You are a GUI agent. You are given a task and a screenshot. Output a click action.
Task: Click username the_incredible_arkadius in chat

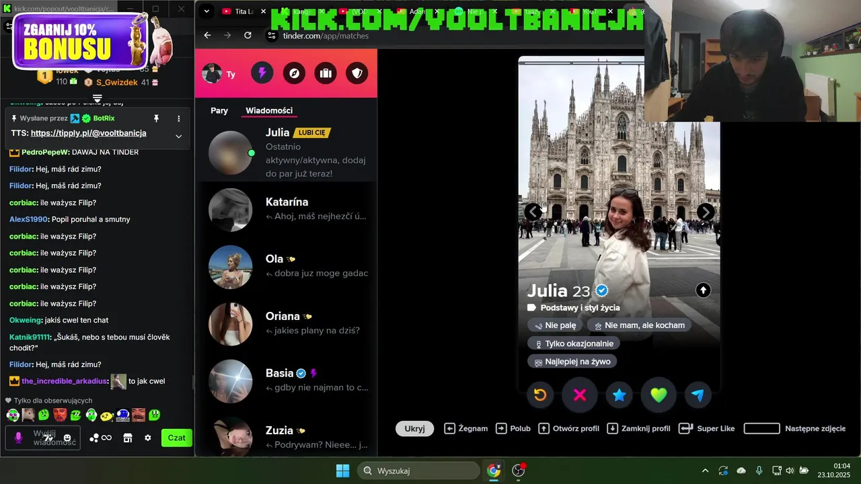[64, 381]
